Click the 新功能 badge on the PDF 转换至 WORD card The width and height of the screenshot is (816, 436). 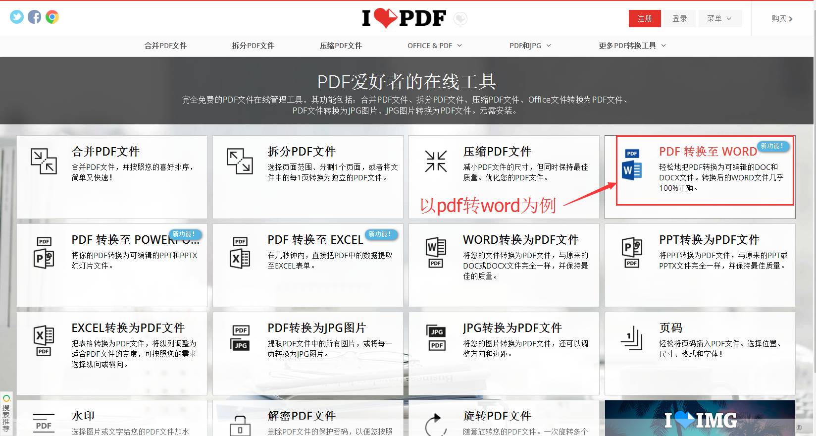(773, 146)
